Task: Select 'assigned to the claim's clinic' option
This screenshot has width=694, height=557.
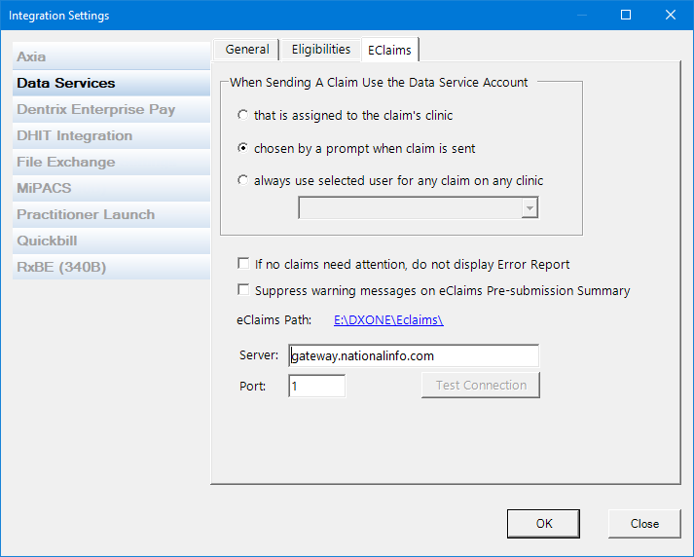Action: click(242, 116)
